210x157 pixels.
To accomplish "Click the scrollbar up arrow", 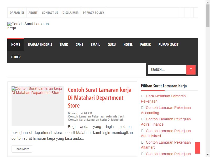I will coord(208,2).
